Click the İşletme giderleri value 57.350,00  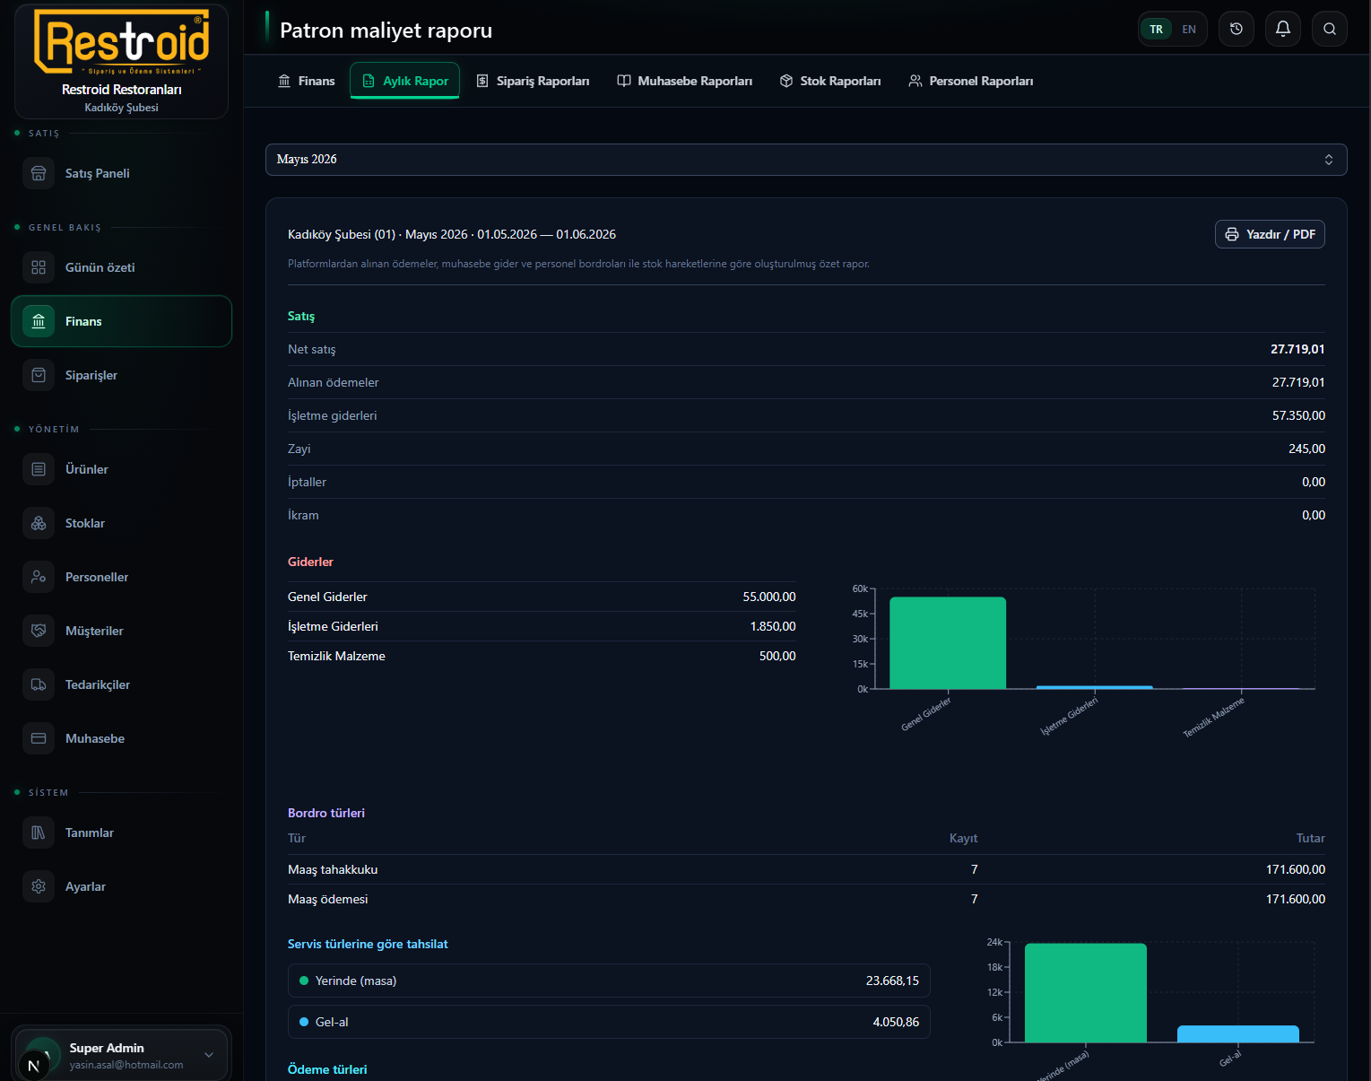pos(1298,415)
